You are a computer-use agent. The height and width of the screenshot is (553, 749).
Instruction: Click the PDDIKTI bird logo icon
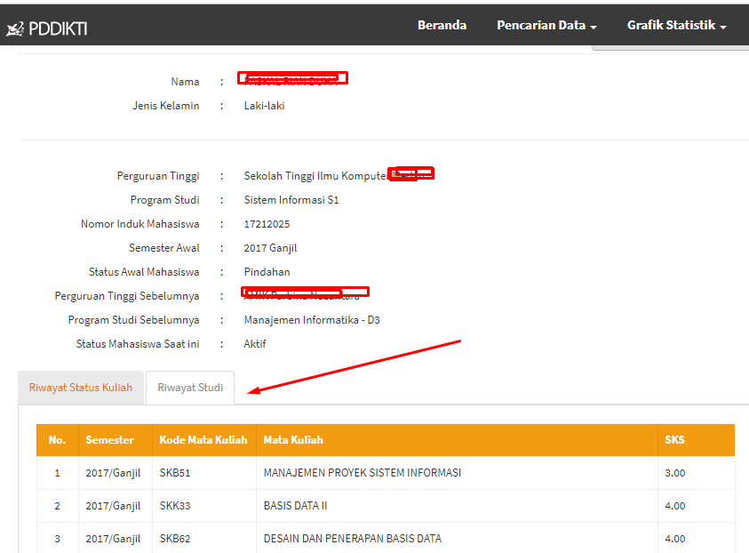[15, 29]
